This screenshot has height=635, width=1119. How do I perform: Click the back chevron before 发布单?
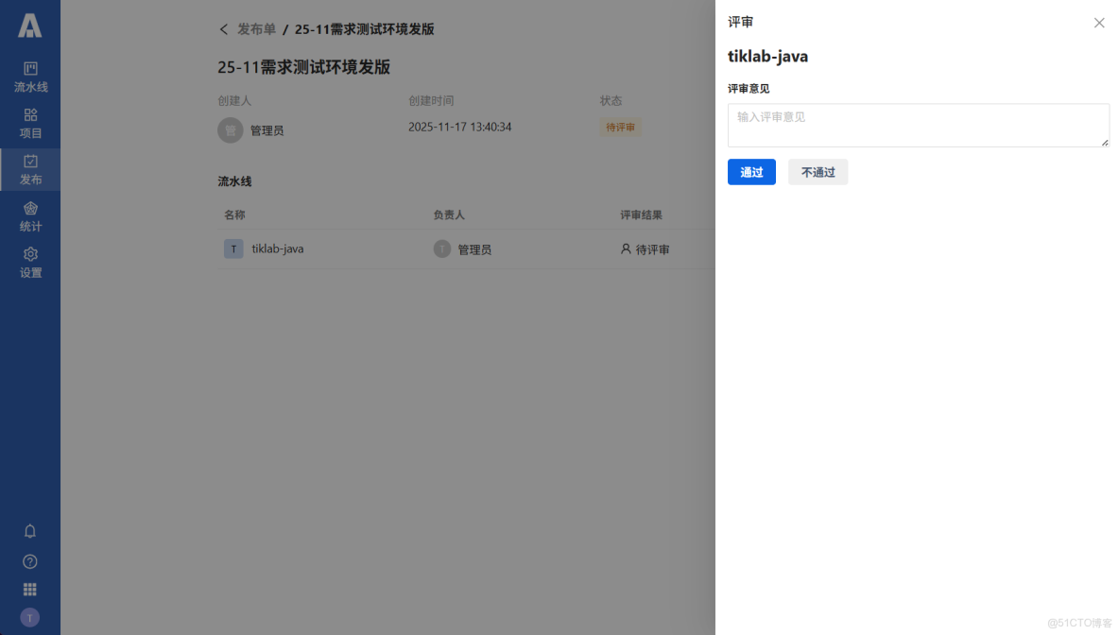(x=223, y=29)
